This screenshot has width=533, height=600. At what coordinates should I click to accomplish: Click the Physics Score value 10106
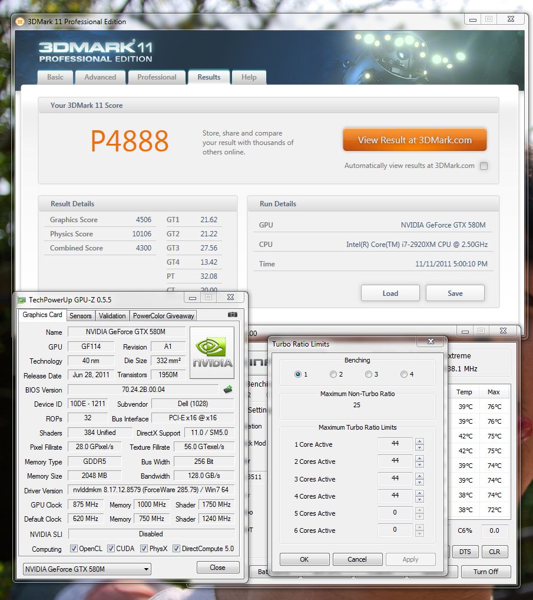[142, 234]
